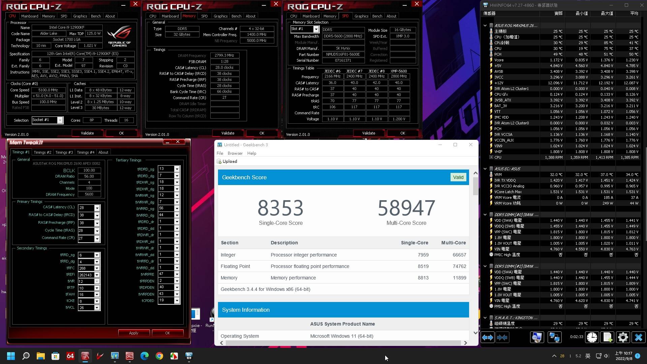
Task: Click Validate in the CPU tab window
Action: coord(87,133)
